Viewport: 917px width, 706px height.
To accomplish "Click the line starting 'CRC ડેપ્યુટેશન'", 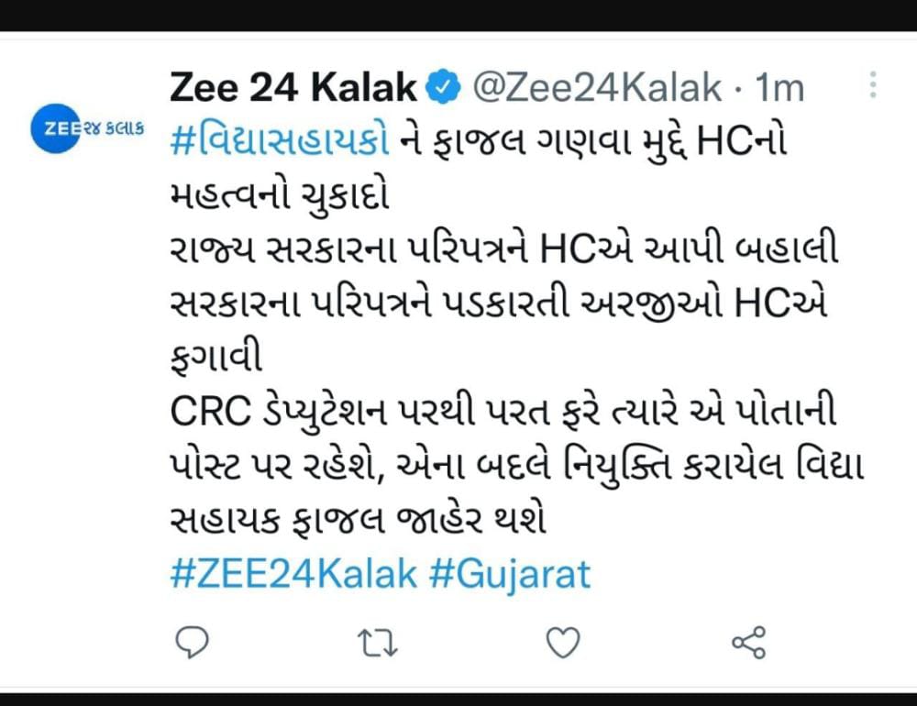I will tap(503, 412).
